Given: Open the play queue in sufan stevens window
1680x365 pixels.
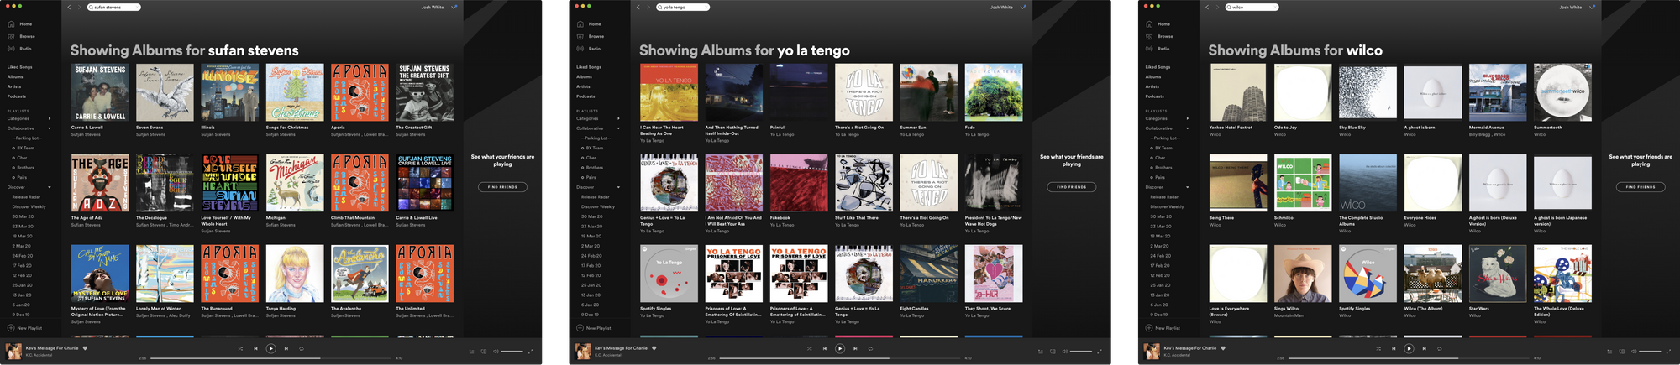Looking at the screenshot, I should click(471, 352).
